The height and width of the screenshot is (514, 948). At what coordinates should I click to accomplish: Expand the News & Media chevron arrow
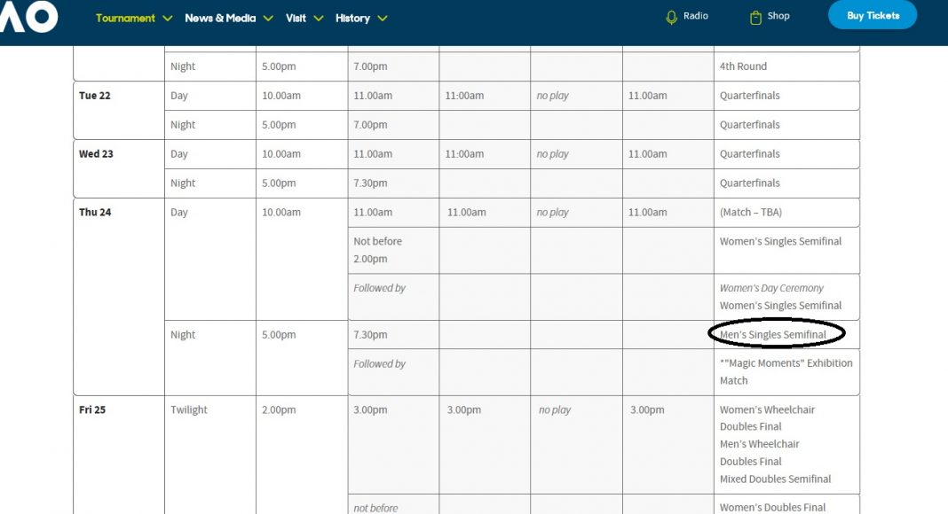coord(268,19)
